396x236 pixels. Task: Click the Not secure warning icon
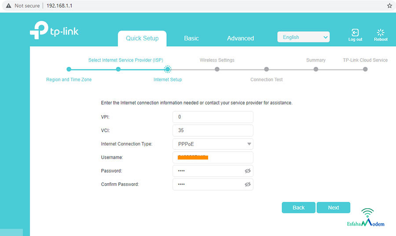click(8, 6)
